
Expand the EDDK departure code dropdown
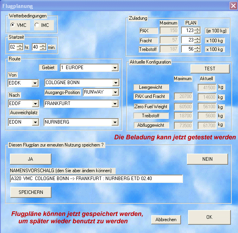point(35,83)
